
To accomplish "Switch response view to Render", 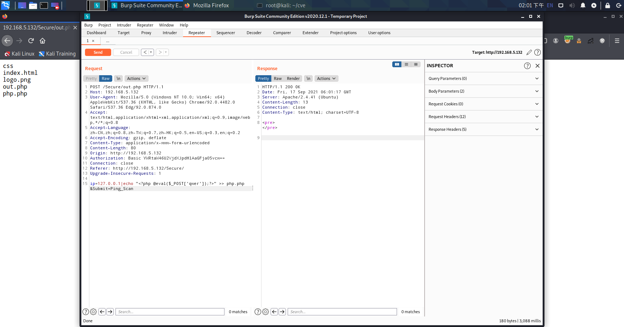I will coord(293,78).
